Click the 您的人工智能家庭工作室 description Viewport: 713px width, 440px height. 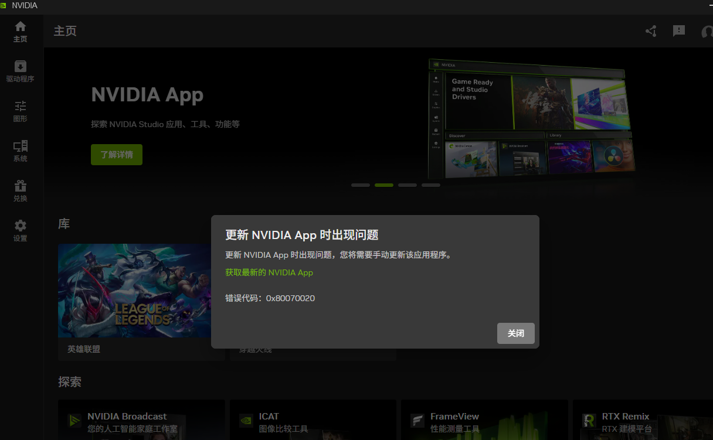pyautogui.click(x=133, y=429)
